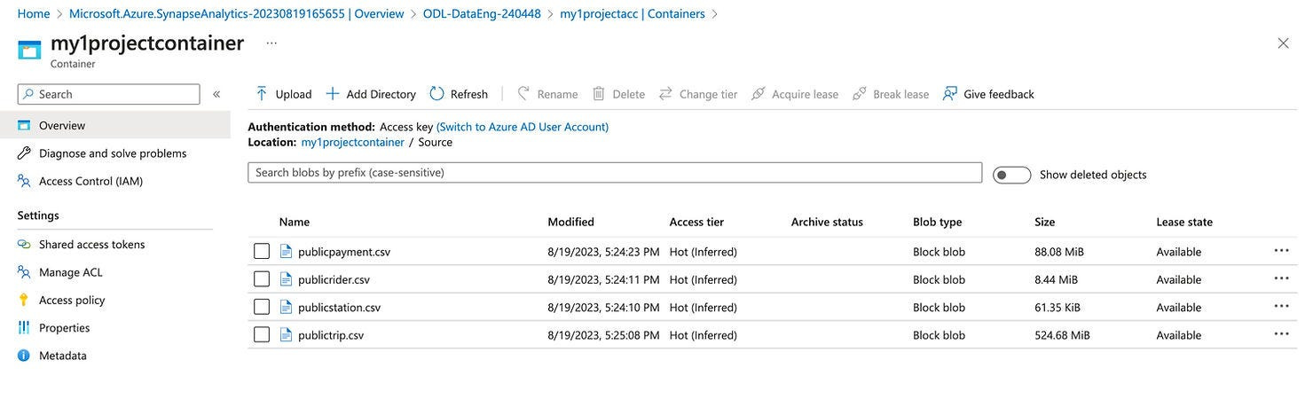
Task: Select the publicstation.csv checkbox
Action: click(x=262, y=308)
